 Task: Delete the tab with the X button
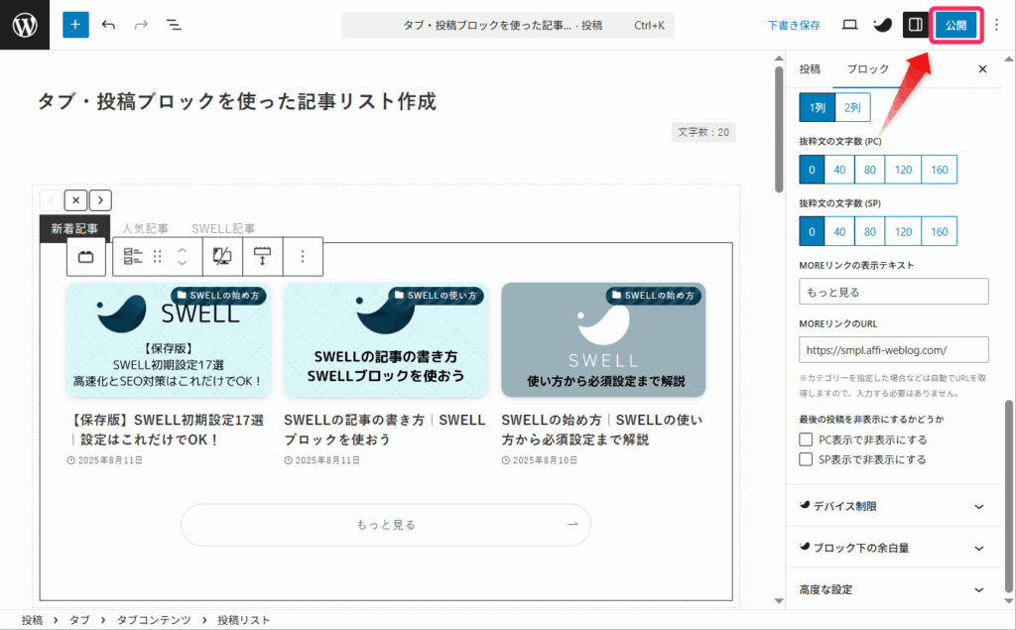pyautogui.click(x=75, y=200)
